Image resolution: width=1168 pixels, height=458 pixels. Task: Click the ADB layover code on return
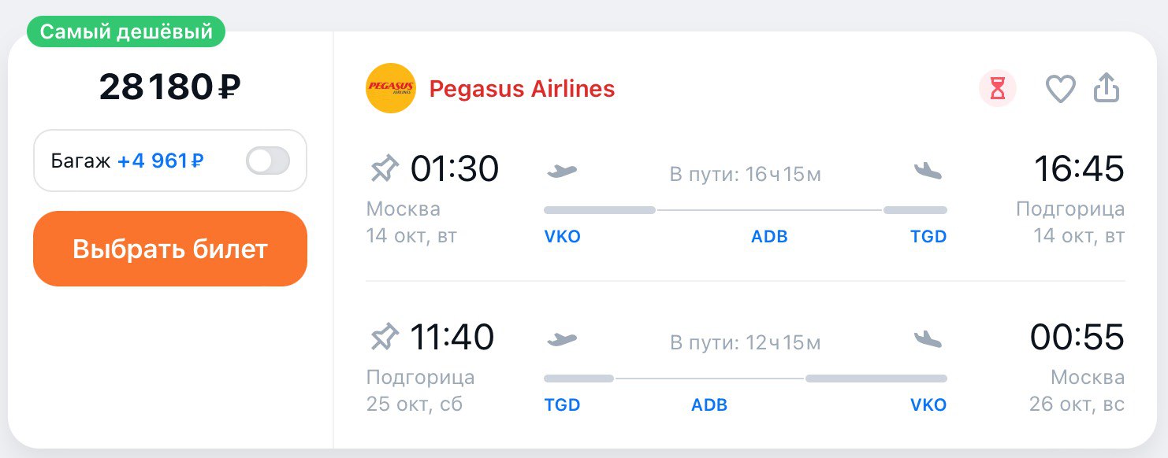coord(709,406)
